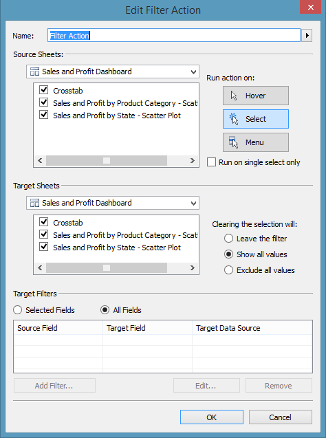This screenshot has width=326, height=438.
Task: Click the source sheets horizontal scrollbar thumb
Action: click(107, 161)
